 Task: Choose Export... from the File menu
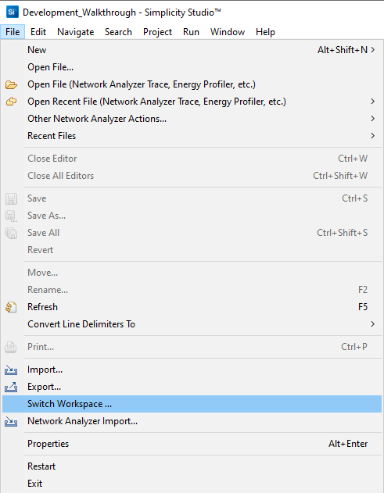click(192, 387)
